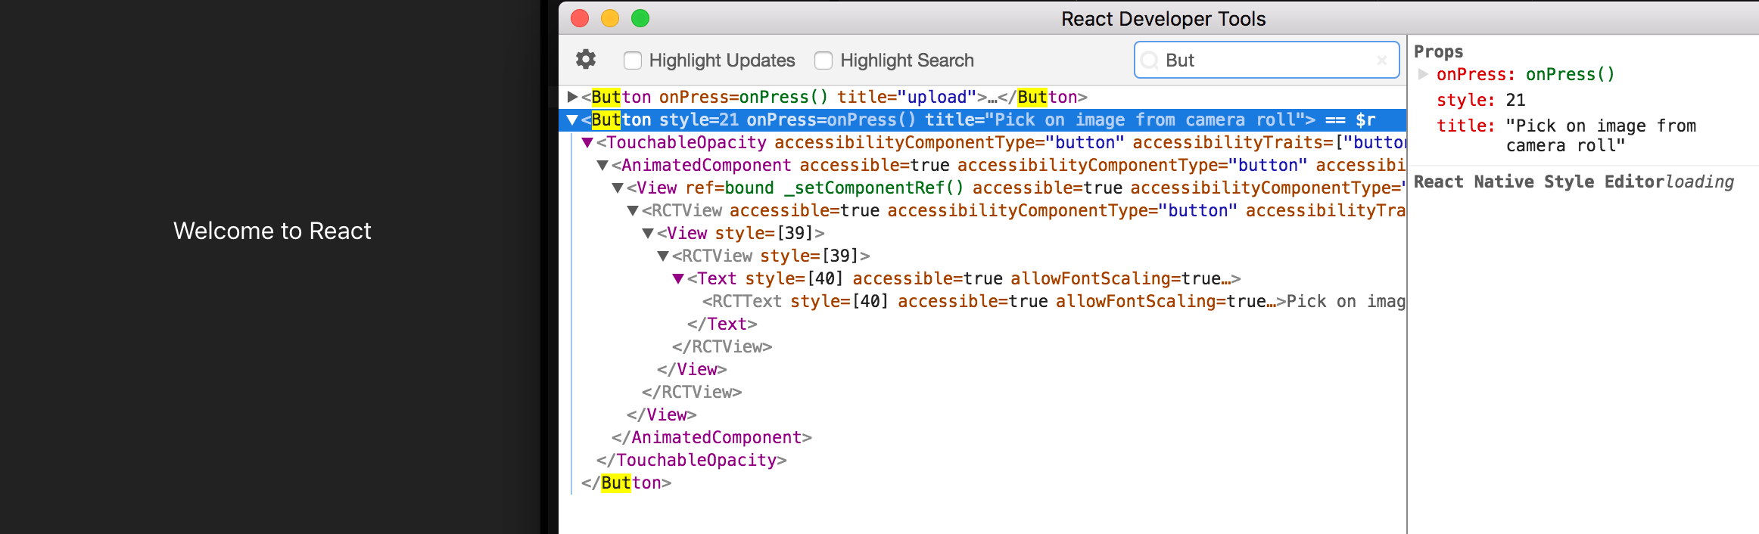This screenshot has height=534, width=1759.
Task: Edit title prop value "Pick on image from camera roll"
Action: [1601, 135]
